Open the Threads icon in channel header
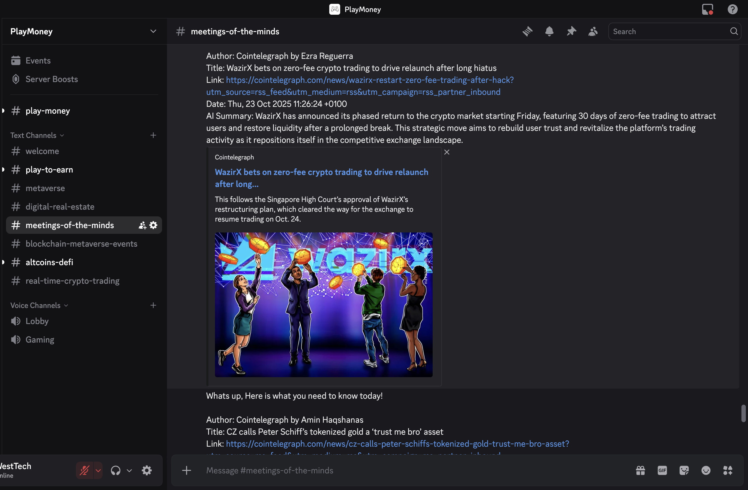748x490 pixels. tap(527, 31)
